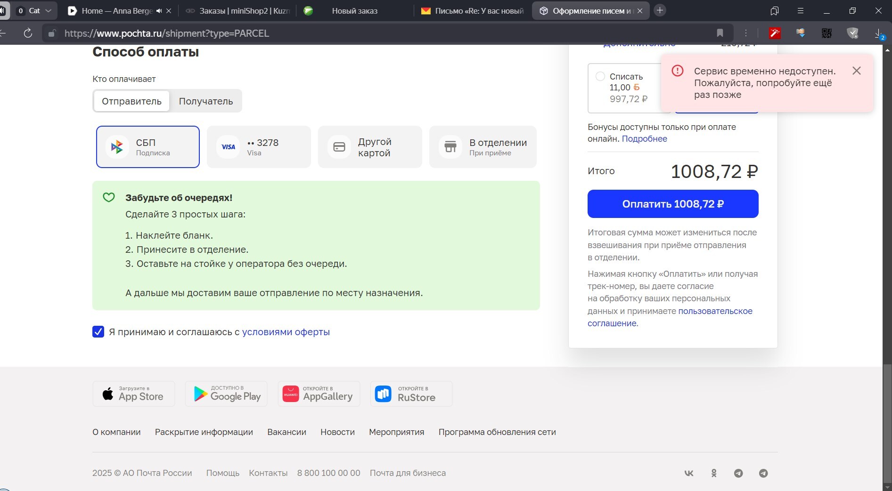The width and height of the screenshot is (892, 491).
Task: Open the Odnoklassniki social icon
Action: coord(714,473)
